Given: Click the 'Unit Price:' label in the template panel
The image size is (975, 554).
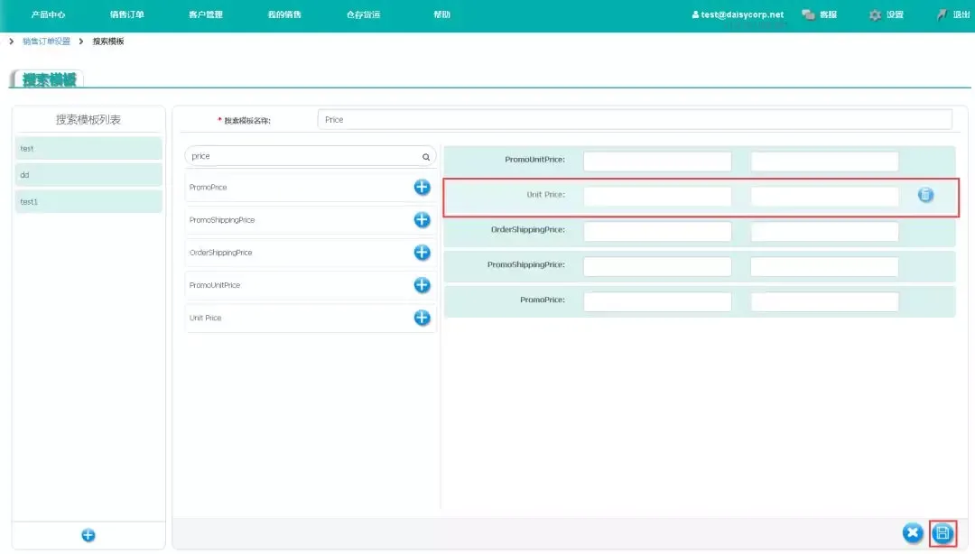Looking at the screenshot, I should pyautogui.click(x=546, y=195).
